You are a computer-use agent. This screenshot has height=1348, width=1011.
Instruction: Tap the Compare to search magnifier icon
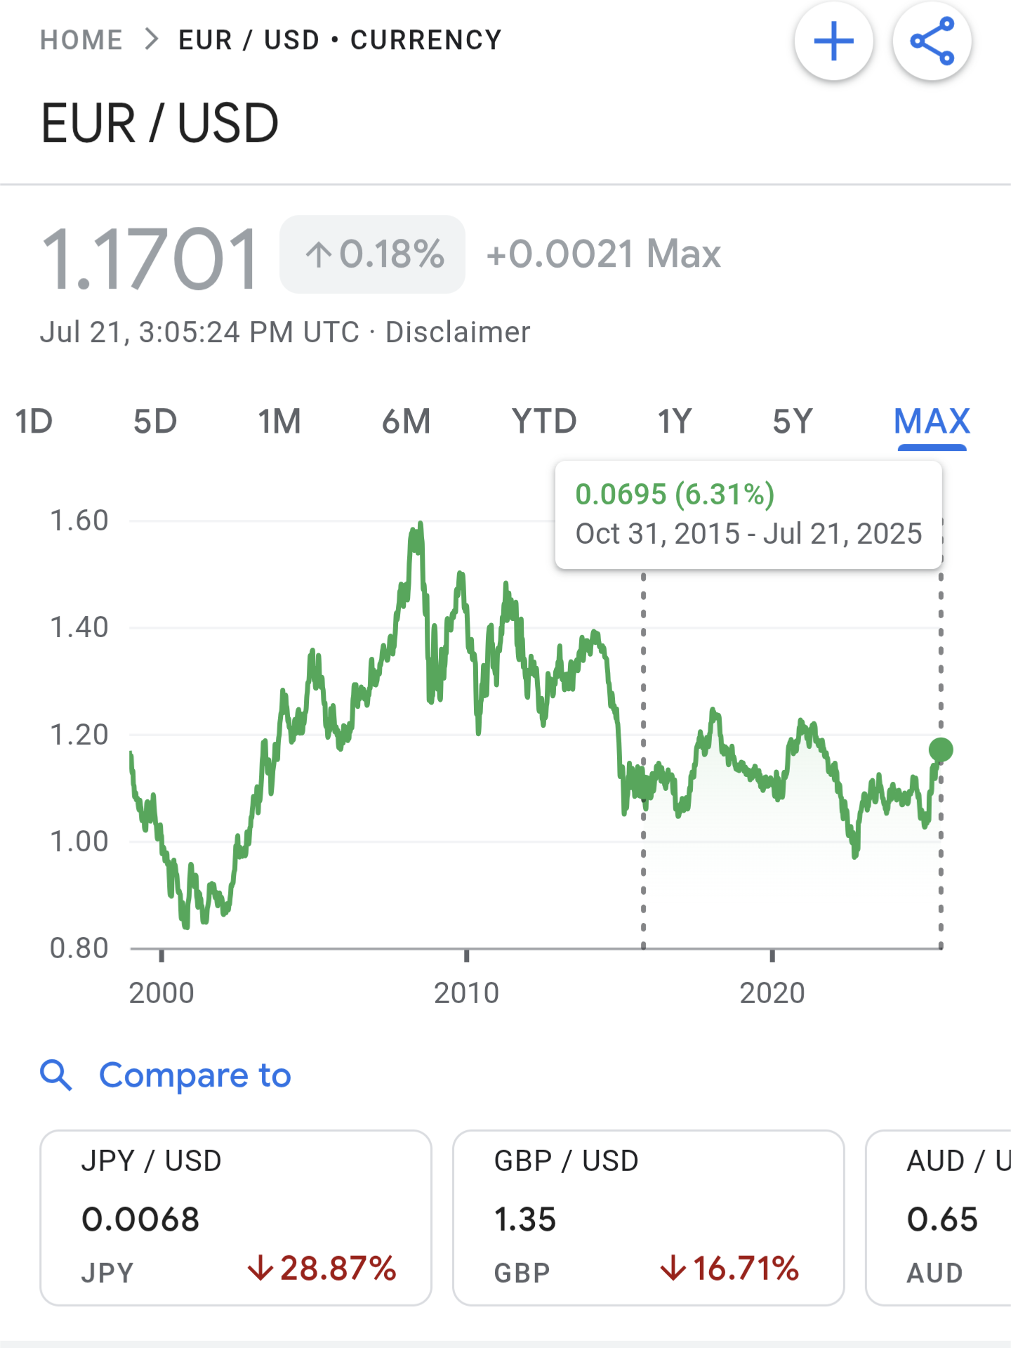tap(56, 1075)
